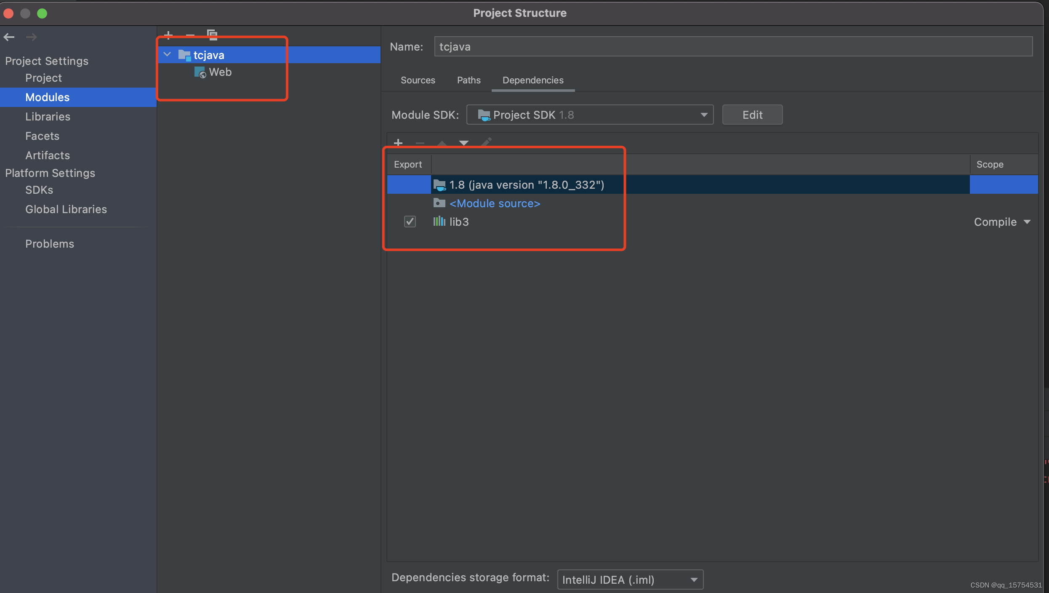The width and height of the screenshot is (1049, 593).
Task: Open the dependencies storage format dropdown
Action: (630, 580)
